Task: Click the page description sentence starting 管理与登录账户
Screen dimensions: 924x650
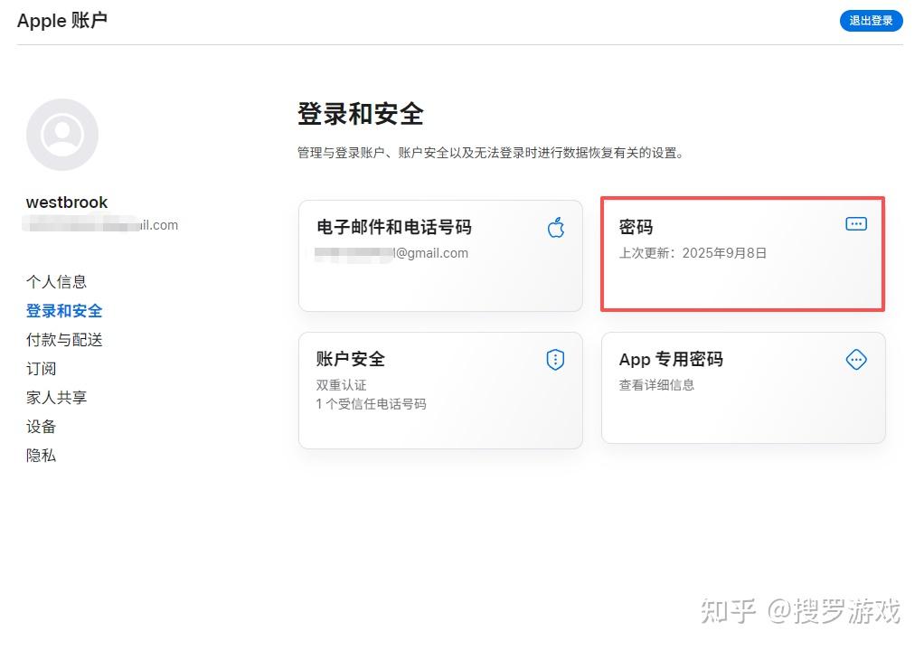Action: 490,153
